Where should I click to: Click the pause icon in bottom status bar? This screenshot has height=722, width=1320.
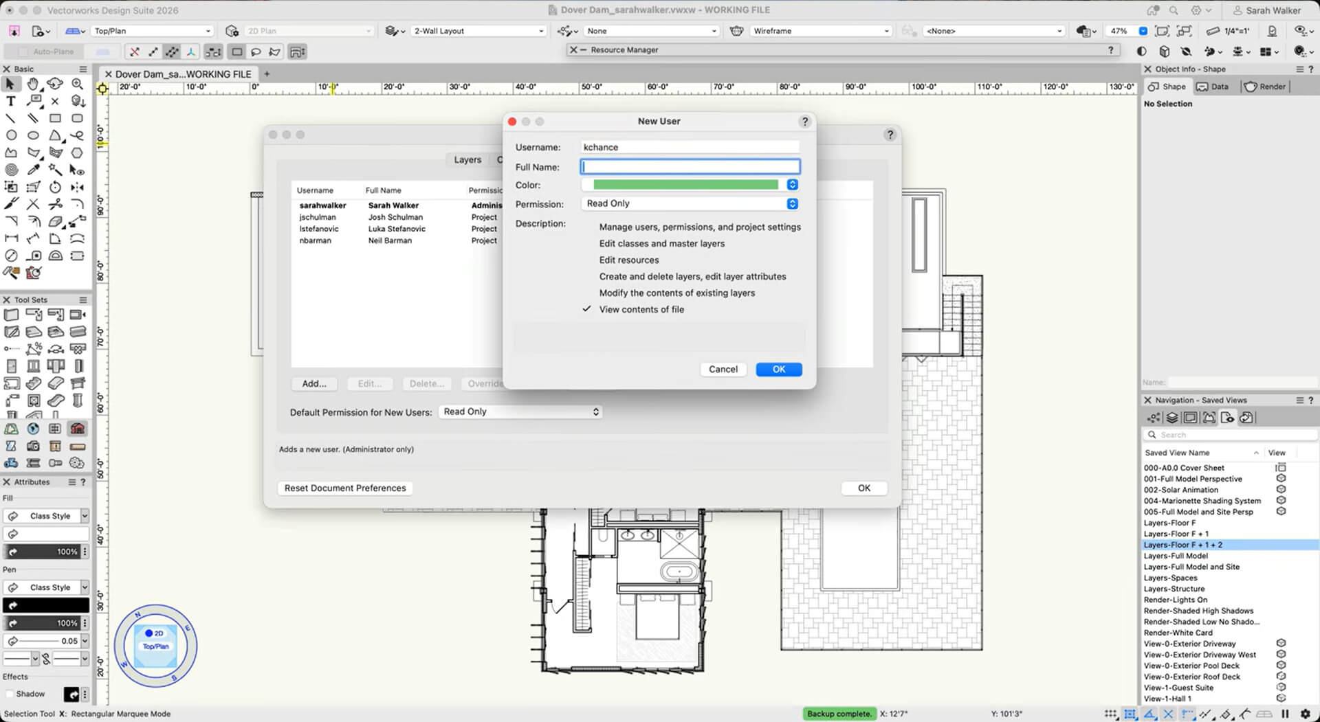coord(1285,714)
